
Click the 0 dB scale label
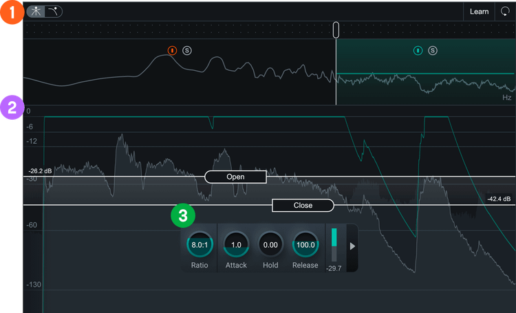28,111
